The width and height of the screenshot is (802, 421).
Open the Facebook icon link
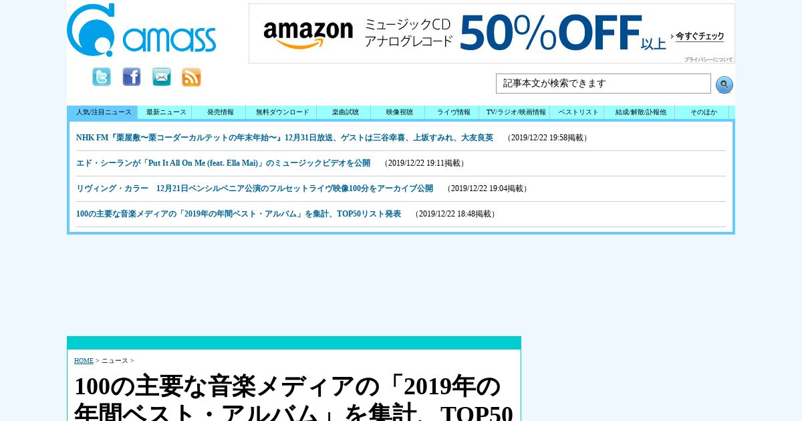click(x=132, y=77)
